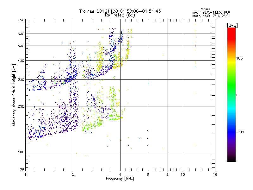Click the x-axis '4' tick label
The width and height of the screenshot is (253, 190).
pyautogui.click(x=120, y=174)
